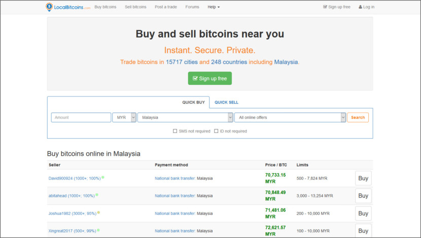421x238 pixels.
Task: Click the green Sign up free button
Action: [209, 78]
